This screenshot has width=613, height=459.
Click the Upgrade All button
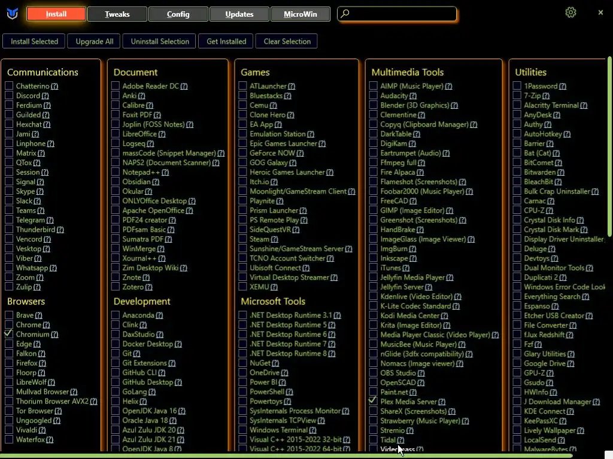coord(94,41)
